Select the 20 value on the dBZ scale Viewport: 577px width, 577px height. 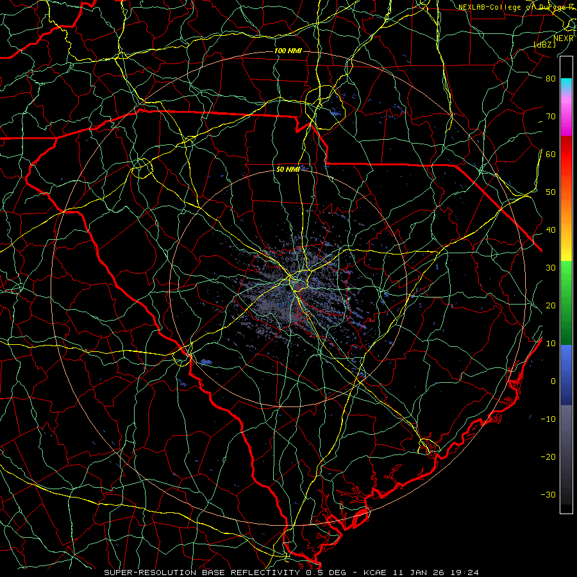click(x=551, y=305)
